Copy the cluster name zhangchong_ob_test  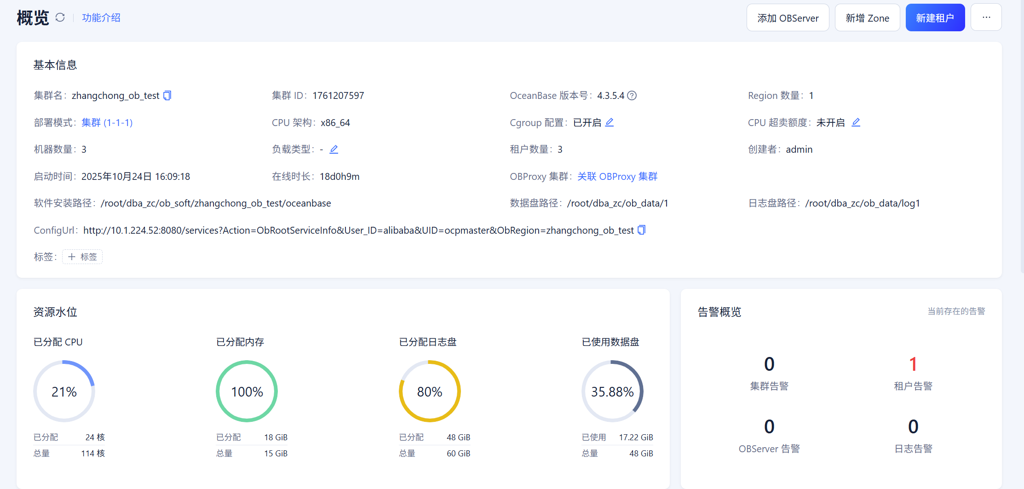167,96
